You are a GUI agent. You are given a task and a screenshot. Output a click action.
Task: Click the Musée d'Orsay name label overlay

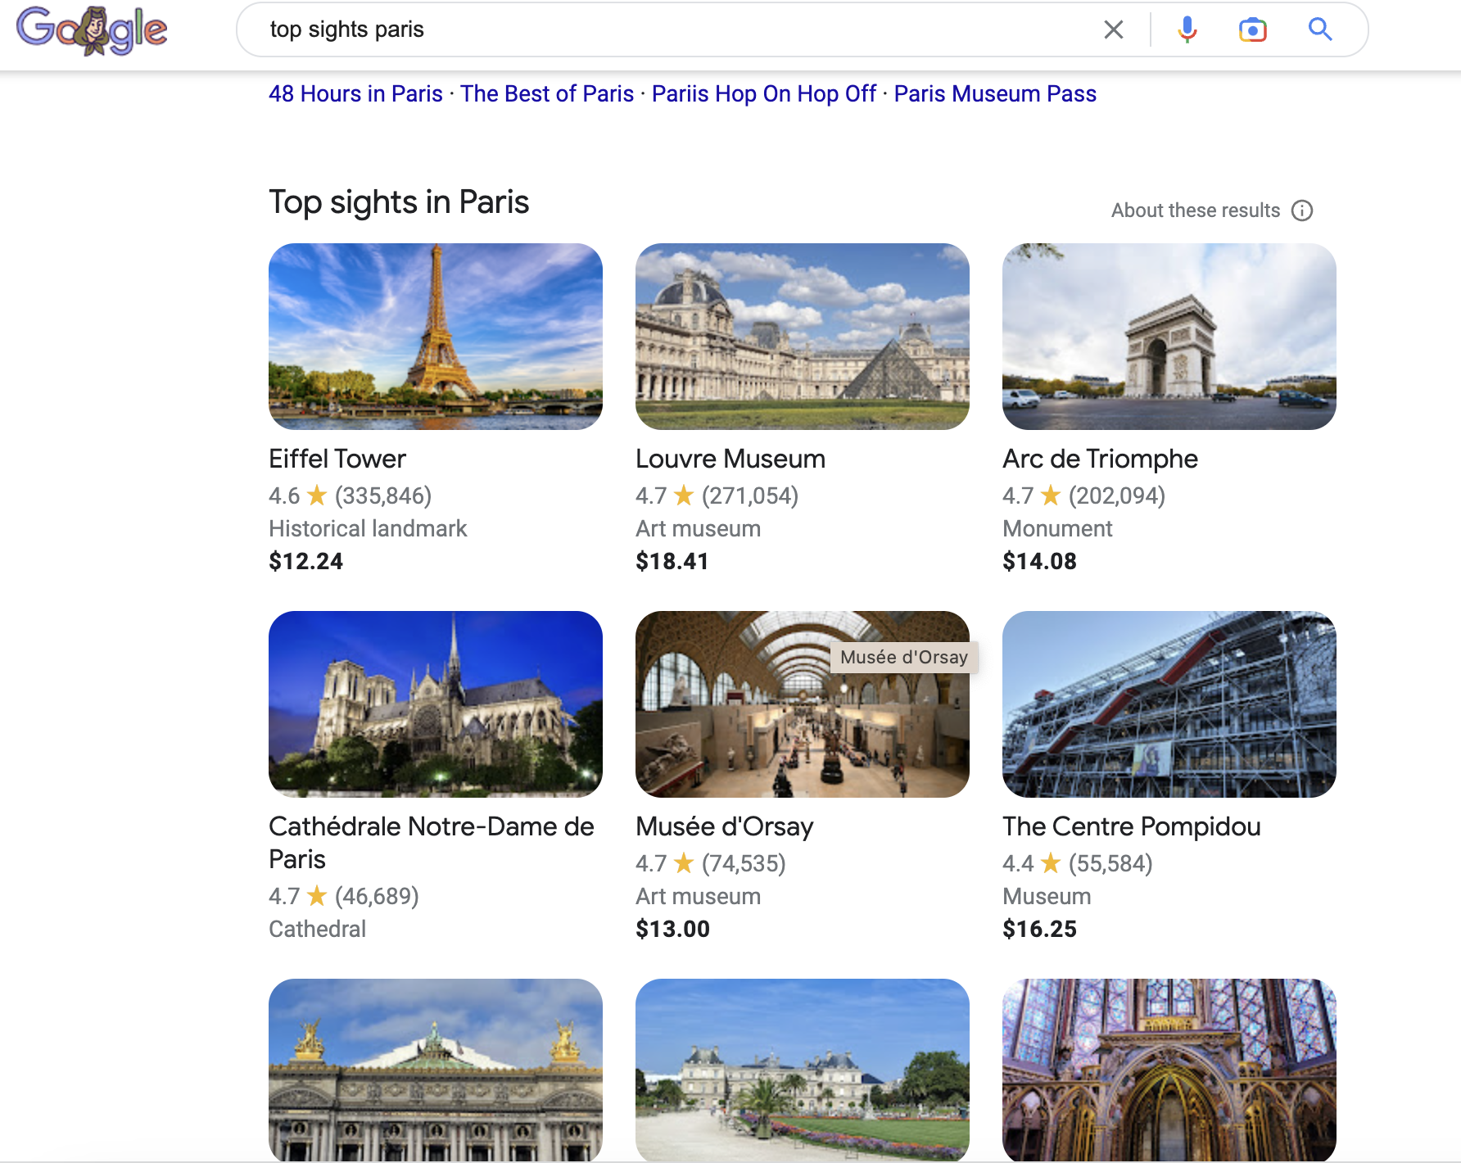[x=904, y=656]
